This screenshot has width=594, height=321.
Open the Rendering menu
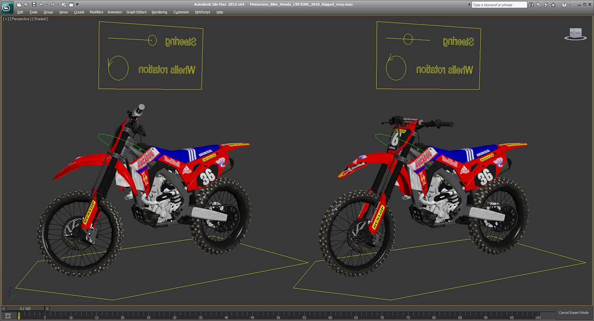[x=159, y=12]
